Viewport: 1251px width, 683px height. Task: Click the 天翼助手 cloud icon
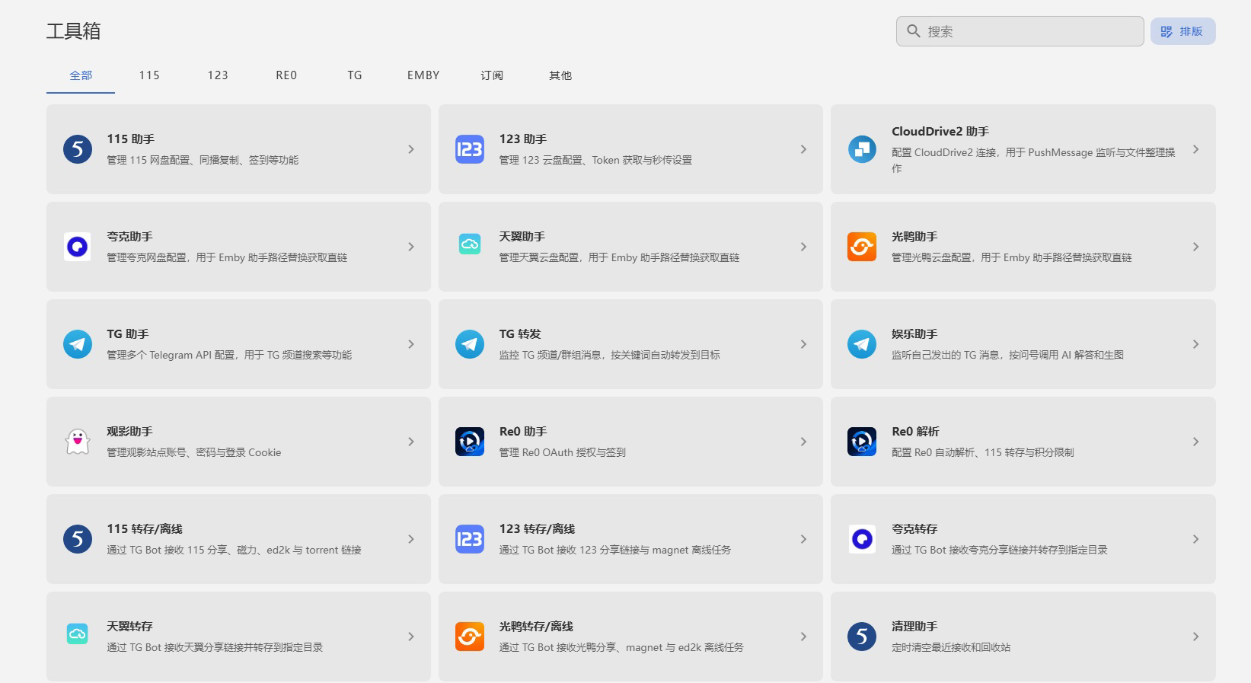[470, 244]
